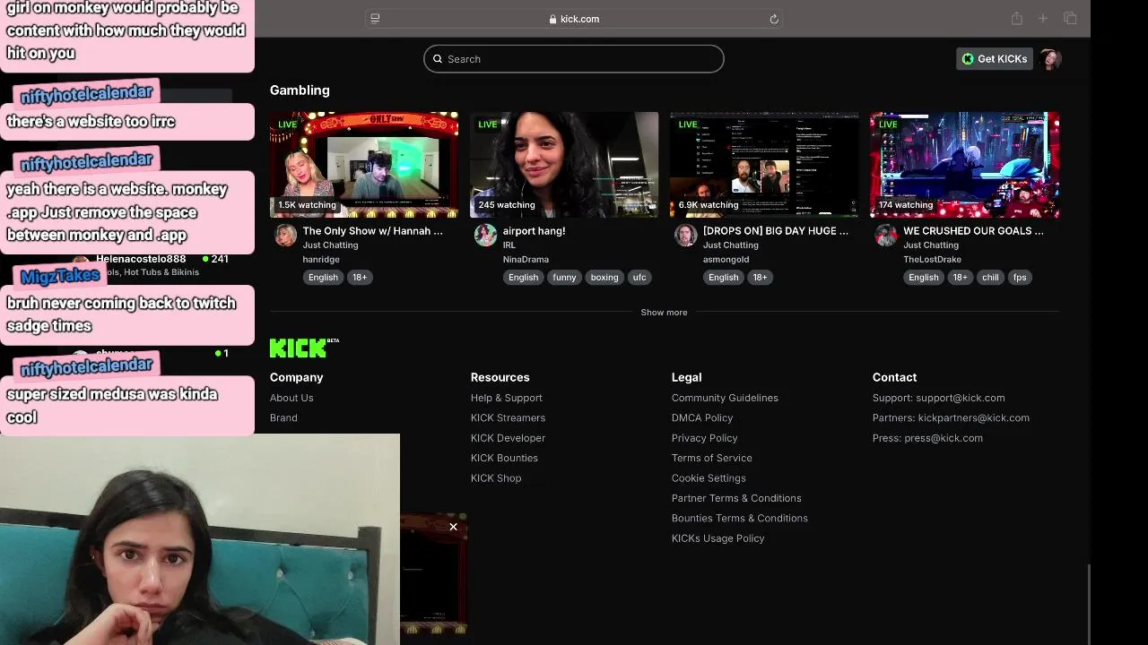Open Community Guidelines link
The image size is (1148, 645).
click(x=725, y=398)
